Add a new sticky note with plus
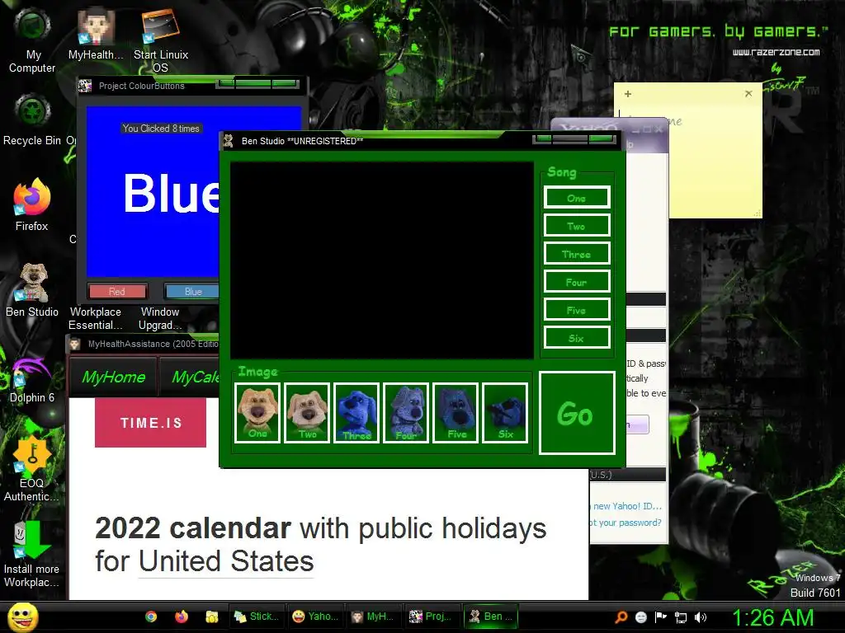The width and height of the screenshot is (845, 633). point(628,94)
